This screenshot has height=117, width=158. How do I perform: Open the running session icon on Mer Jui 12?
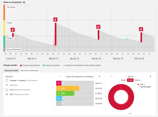55,20
